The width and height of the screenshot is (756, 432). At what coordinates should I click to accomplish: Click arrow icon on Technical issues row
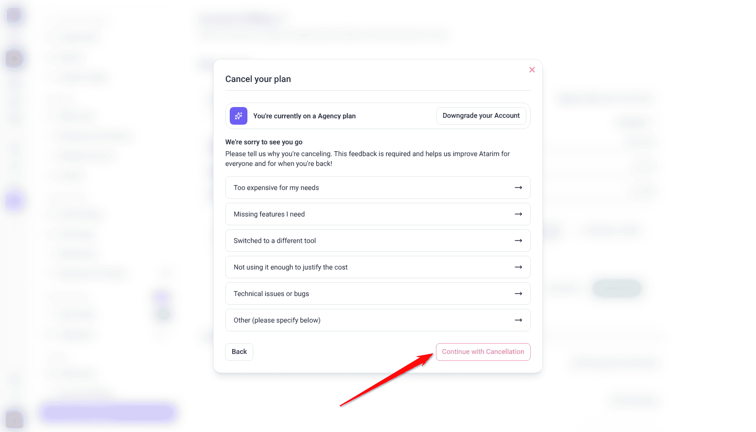[518, 294]
